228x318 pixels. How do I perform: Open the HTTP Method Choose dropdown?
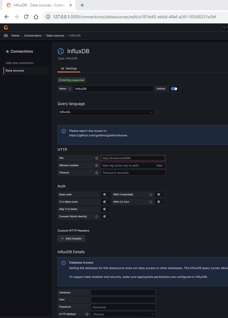pos(123,314)
